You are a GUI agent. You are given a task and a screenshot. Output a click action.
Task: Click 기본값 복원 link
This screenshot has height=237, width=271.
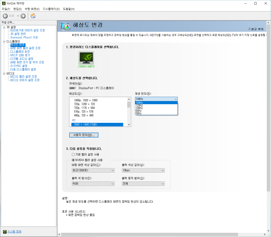[x=256, y=29]
